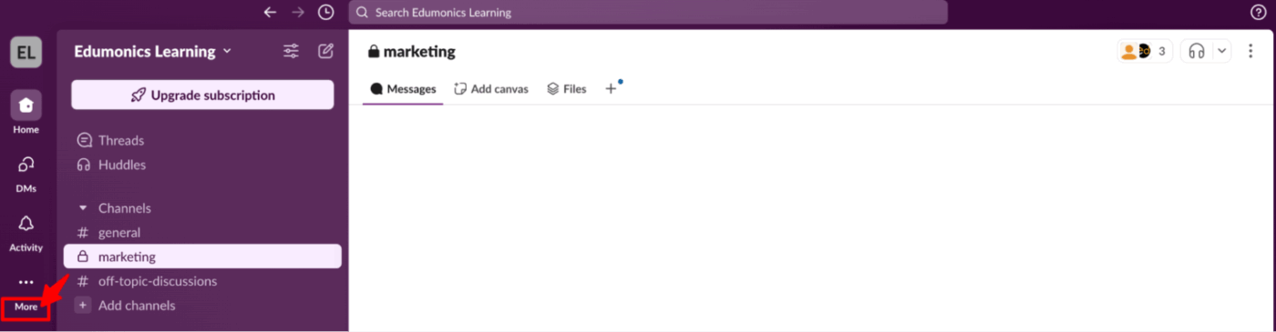The image size is (1276, 332).
Task: Select the marketing channel in sidebar
Action: 202,257
